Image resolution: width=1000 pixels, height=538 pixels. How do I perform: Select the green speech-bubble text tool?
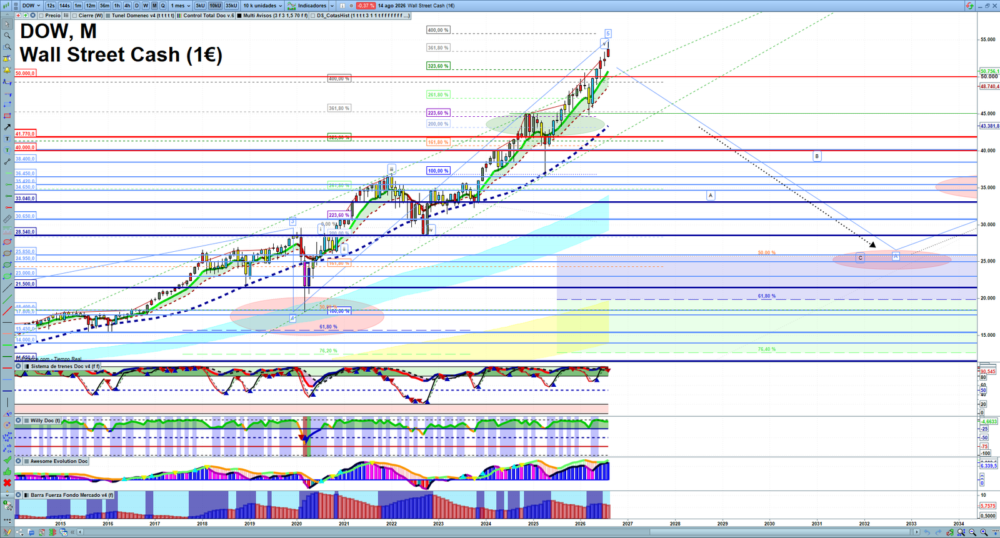[x=7, y=150]
